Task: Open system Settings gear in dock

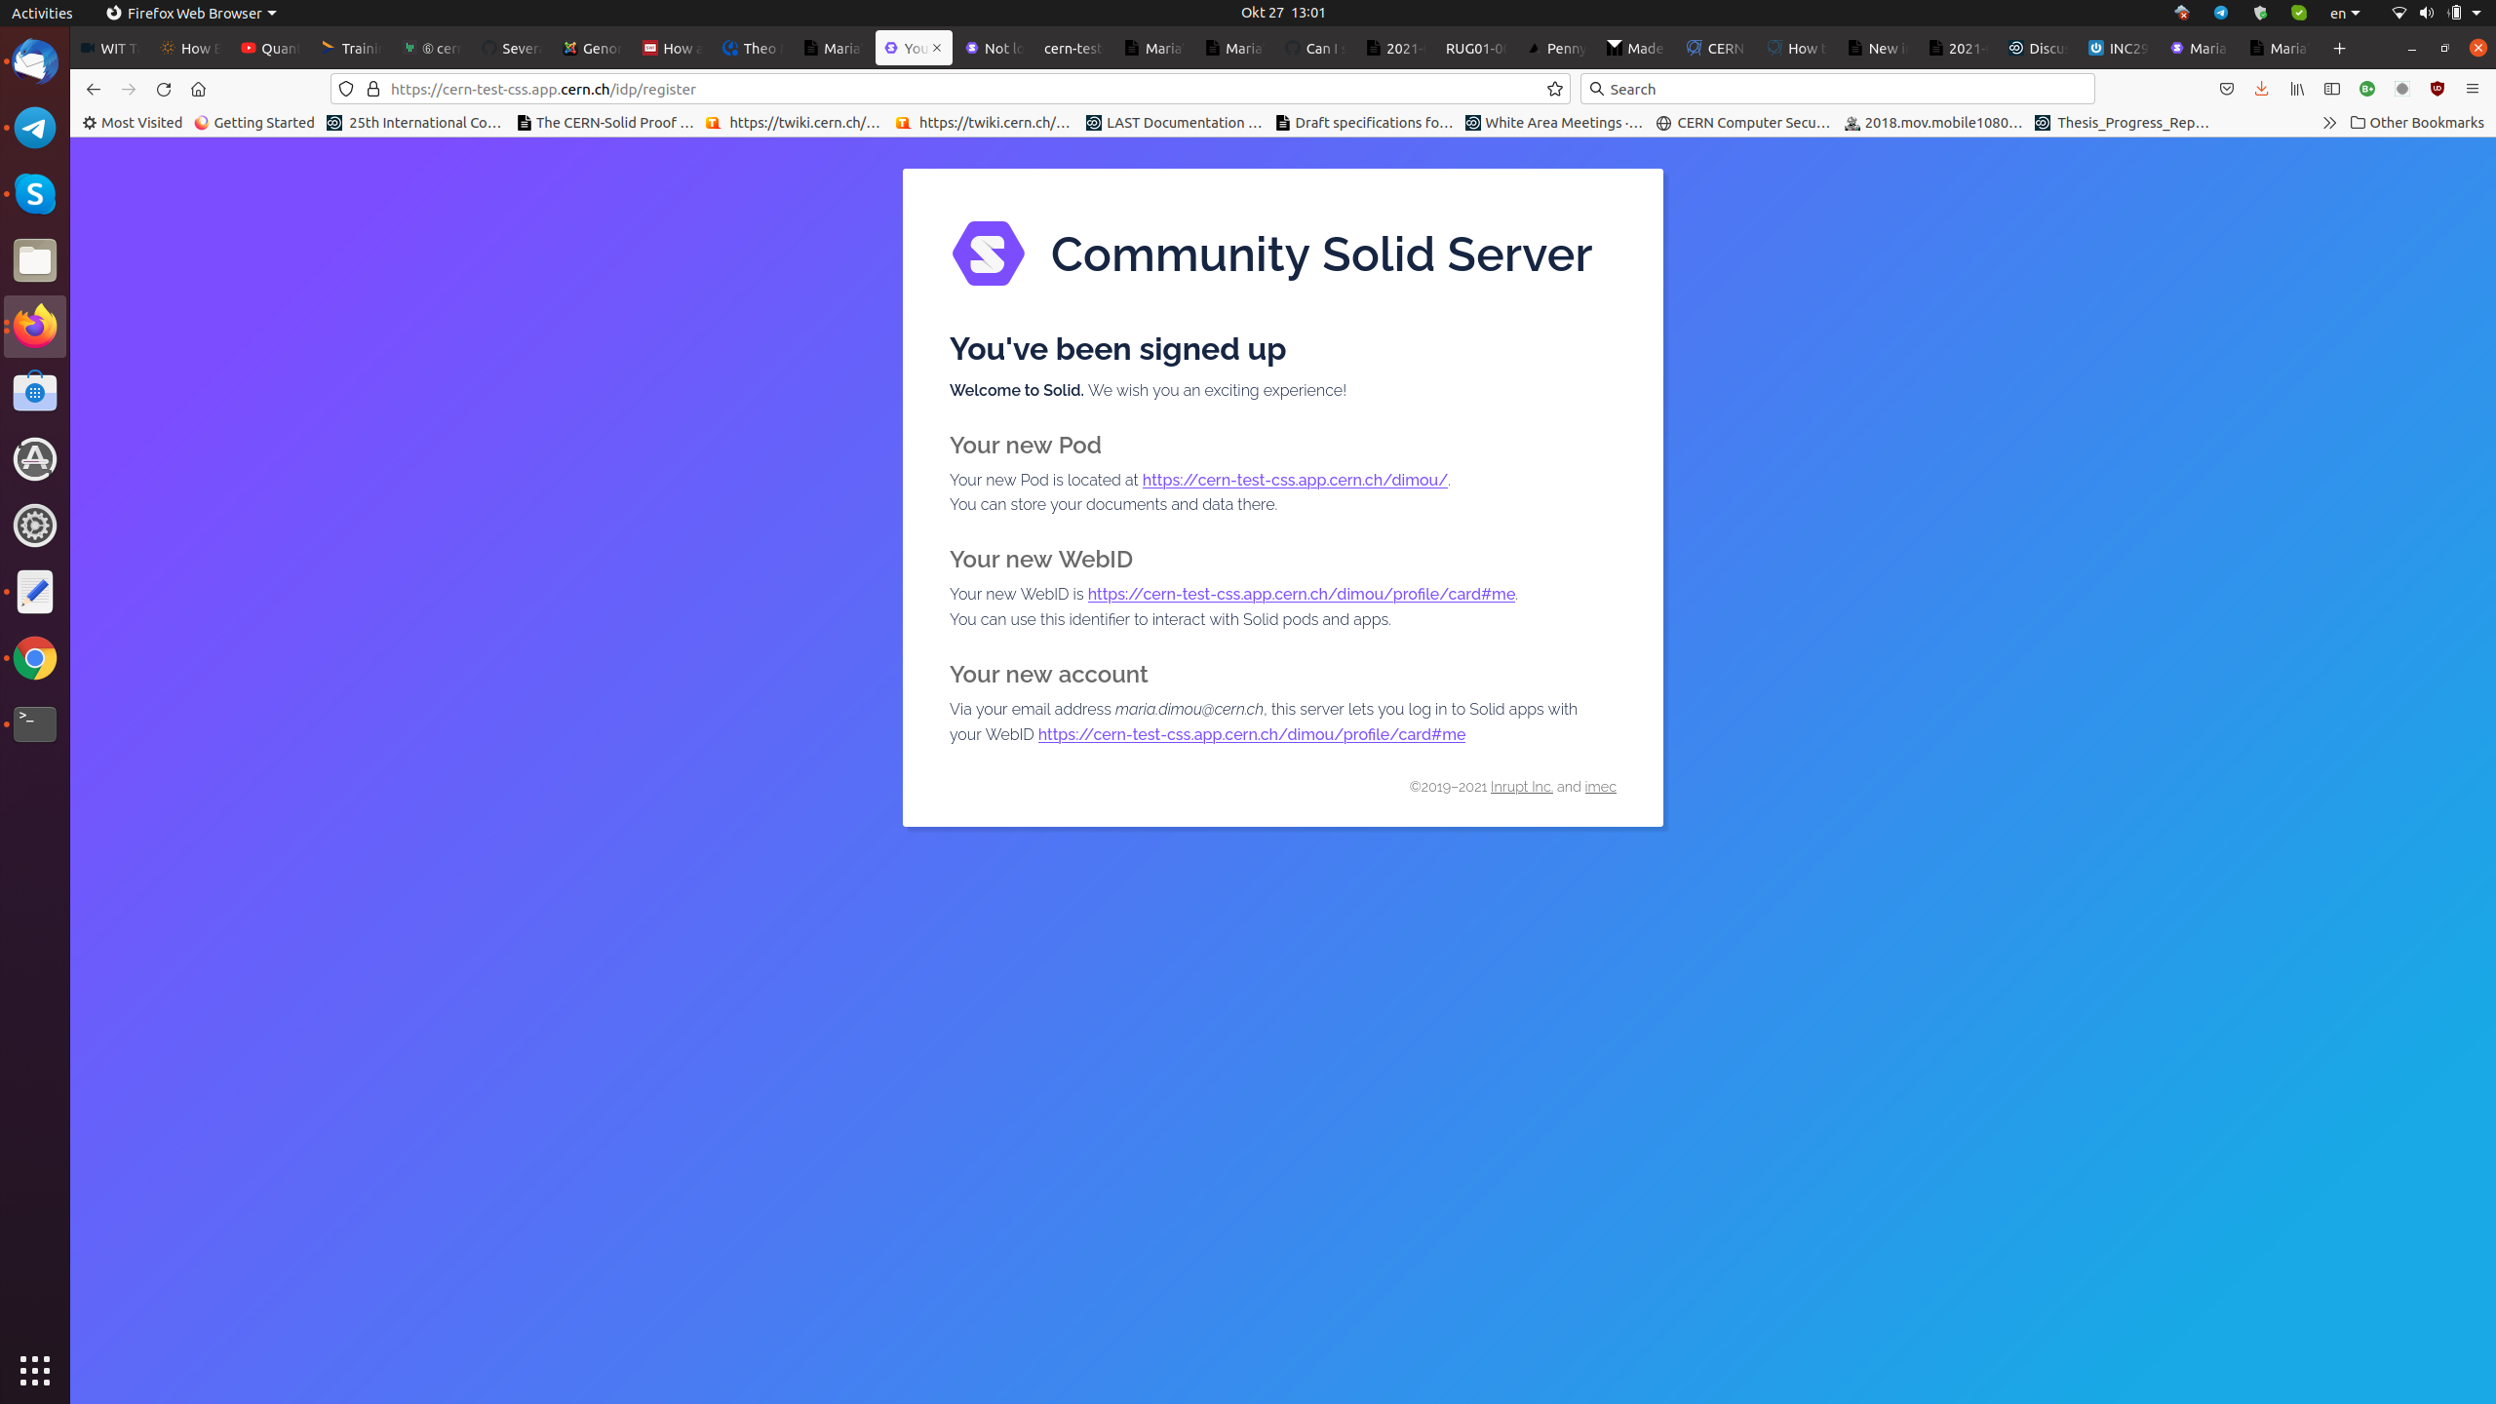Action: point(35,526)
